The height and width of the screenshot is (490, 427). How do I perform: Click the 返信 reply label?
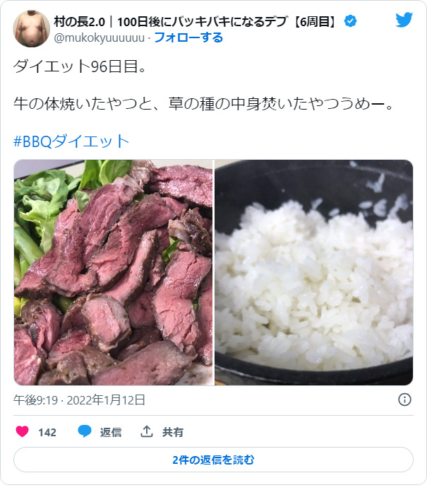click(110, 432)
